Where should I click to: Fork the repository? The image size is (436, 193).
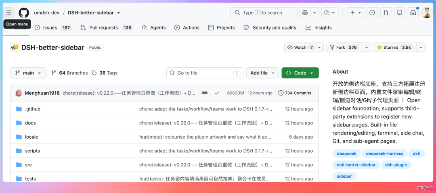pyautogui.click(x=345, y=48)
